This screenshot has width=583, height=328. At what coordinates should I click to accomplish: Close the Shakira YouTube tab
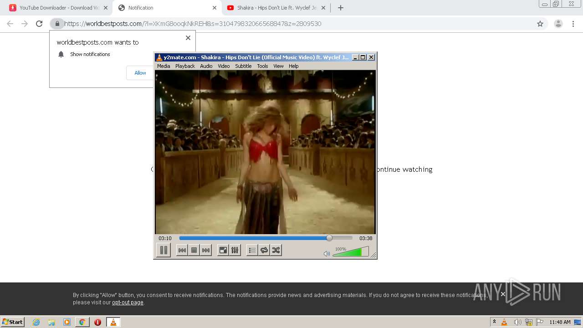pyautogui.click(x=323, y=8)
